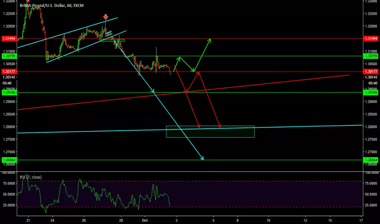
Task: Click date 24 on the time axis
Action: point(52,220)
